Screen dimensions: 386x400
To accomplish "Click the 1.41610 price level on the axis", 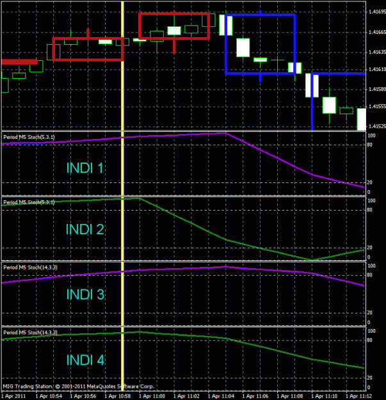I will click(377, 69).
